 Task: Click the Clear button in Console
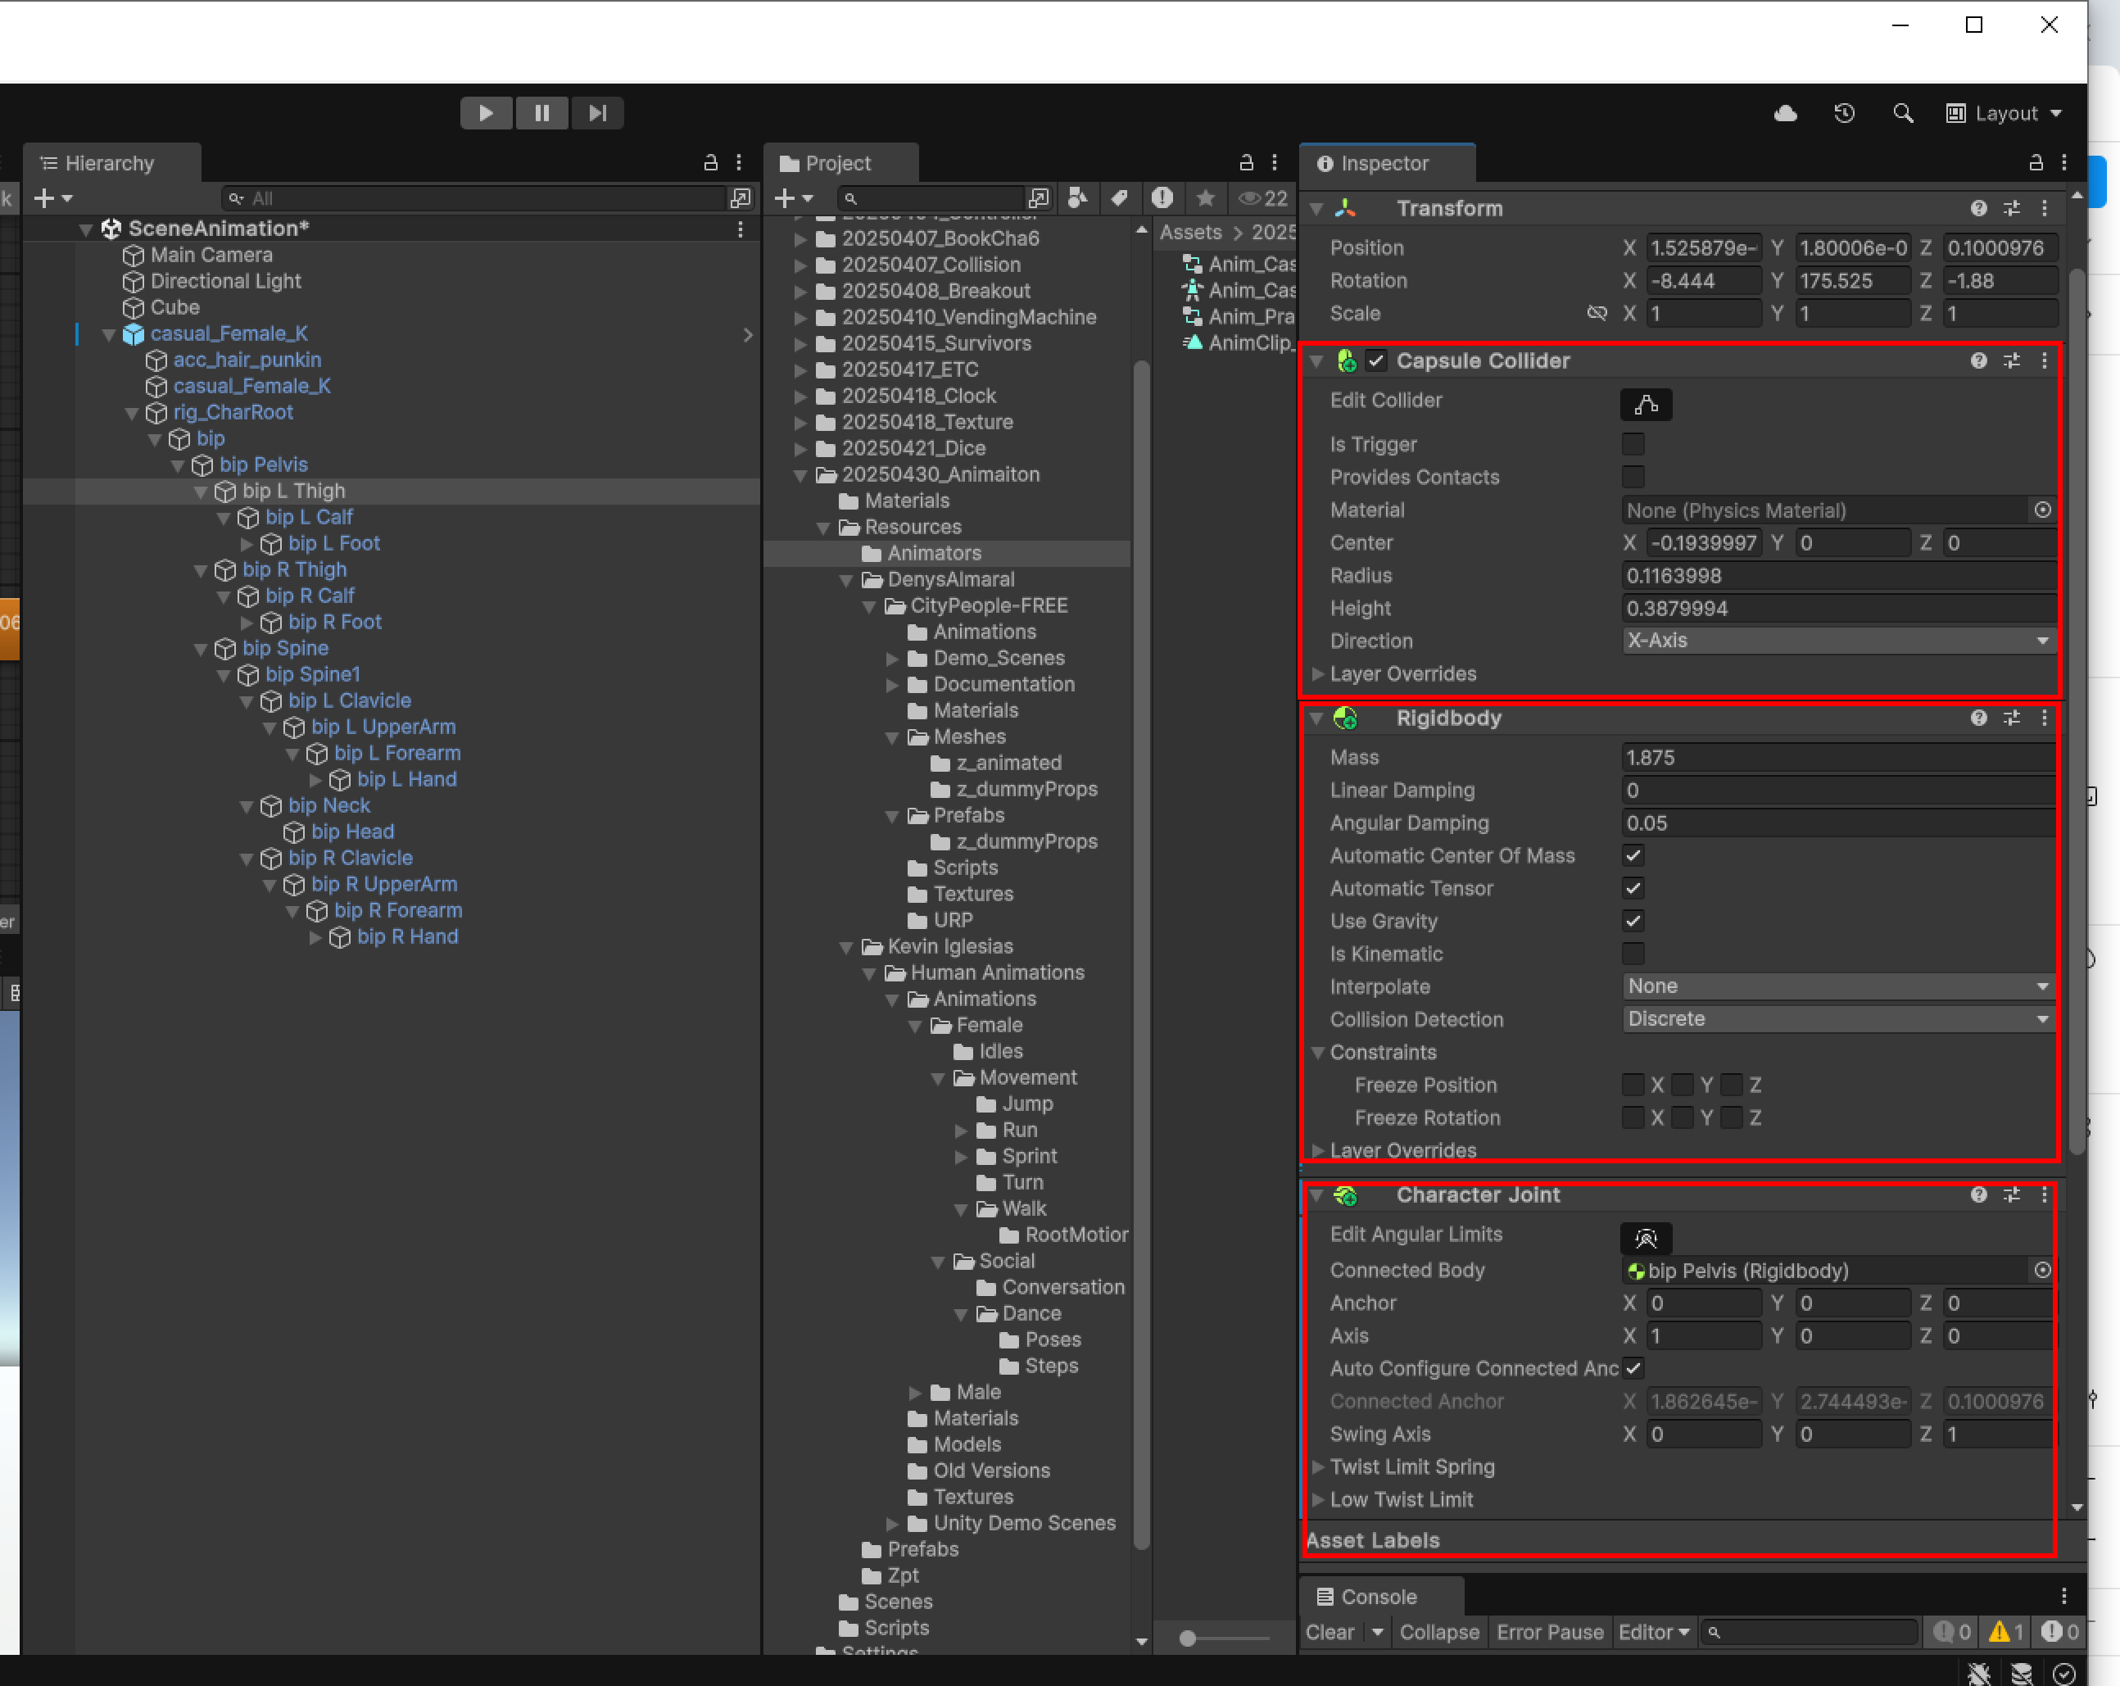click(1330, 1632)
